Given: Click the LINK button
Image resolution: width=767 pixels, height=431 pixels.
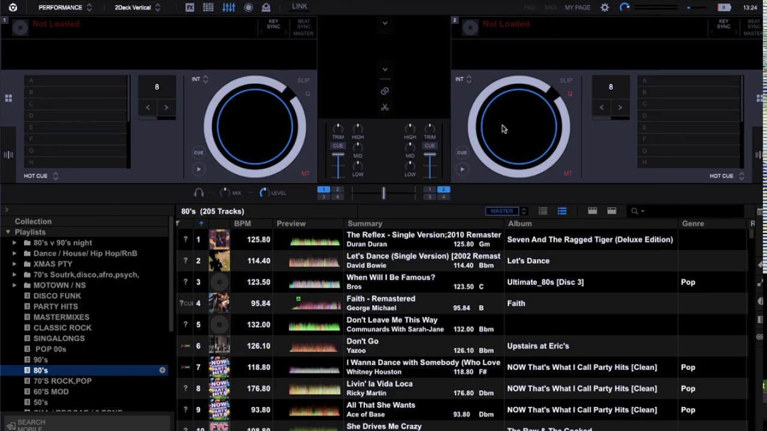Looking at the screenshot, I should click(x=300, y=7).
